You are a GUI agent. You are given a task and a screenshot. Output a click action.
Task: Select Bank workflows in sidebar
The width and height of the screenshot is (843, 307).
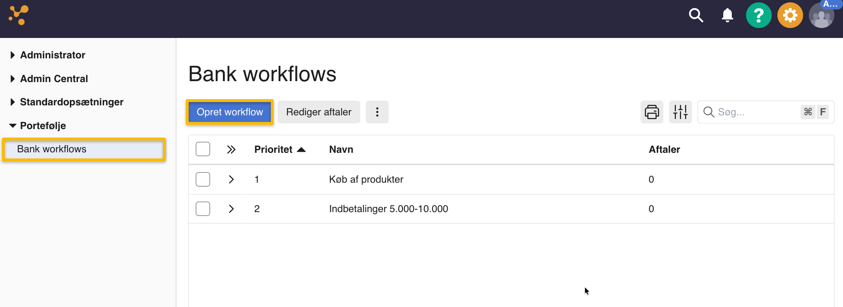[x=52, y=149]
